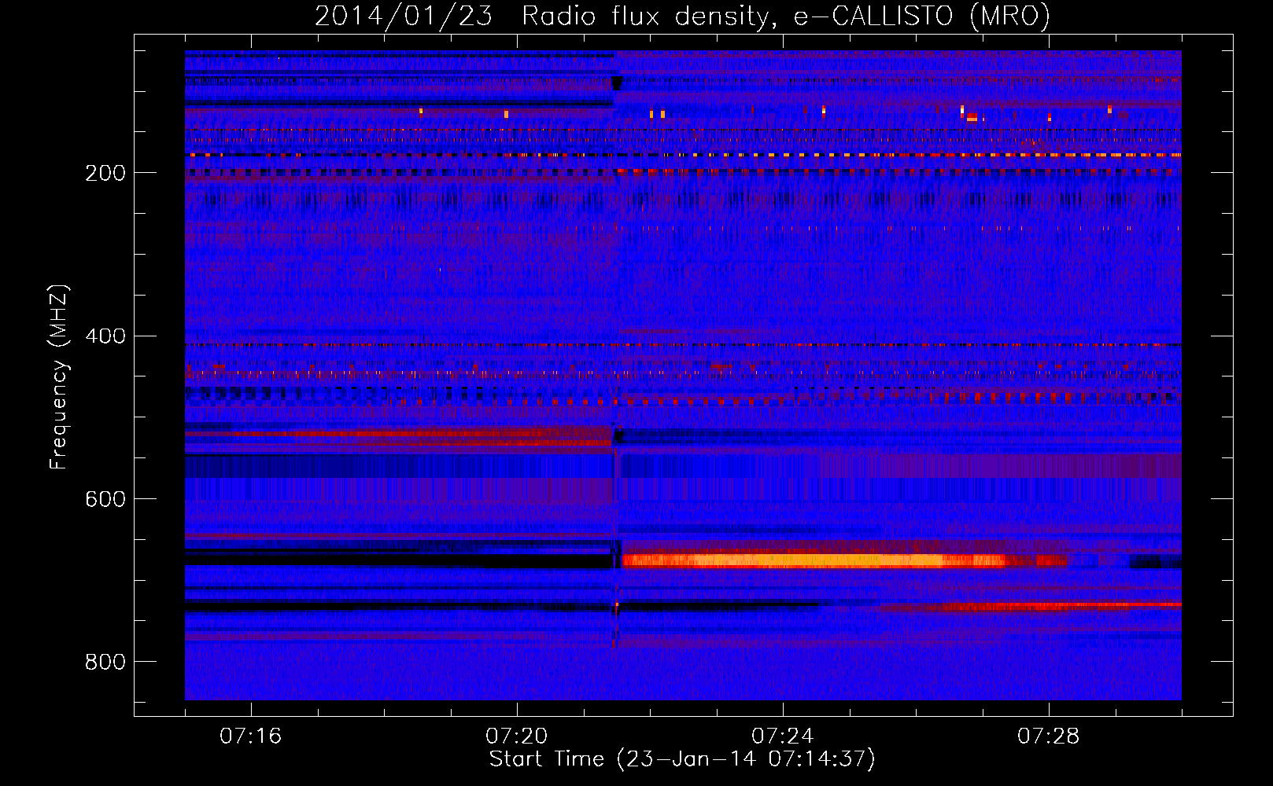Click the 07:16 time tick label
This screenshot has height=786, width=1273.
(250, 736)
